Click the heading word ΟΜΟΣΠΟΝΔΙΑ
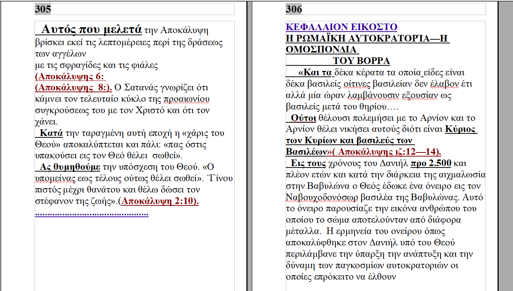The image size is (513, 291). tap(321, 50)
